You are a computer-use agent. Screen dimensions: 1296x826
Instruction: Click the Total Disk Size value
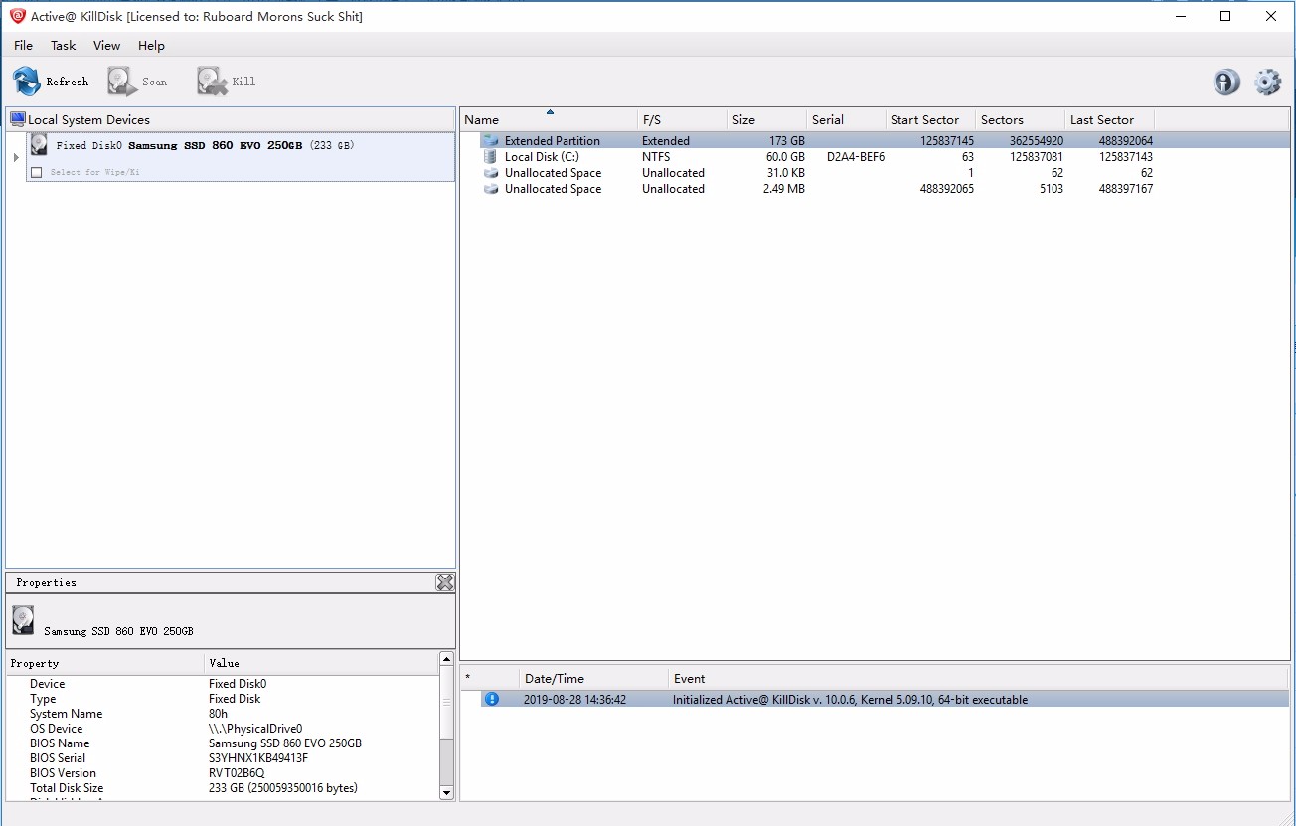pyautogui.click(x=282, y=788)
